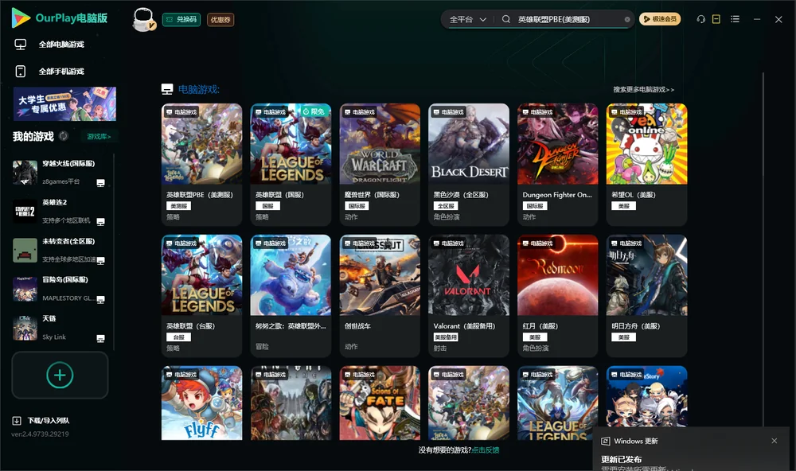Click the 兑换码 button
Viewport: 796px width, 471px height.
pyautogui.click(x=181, y=20)
